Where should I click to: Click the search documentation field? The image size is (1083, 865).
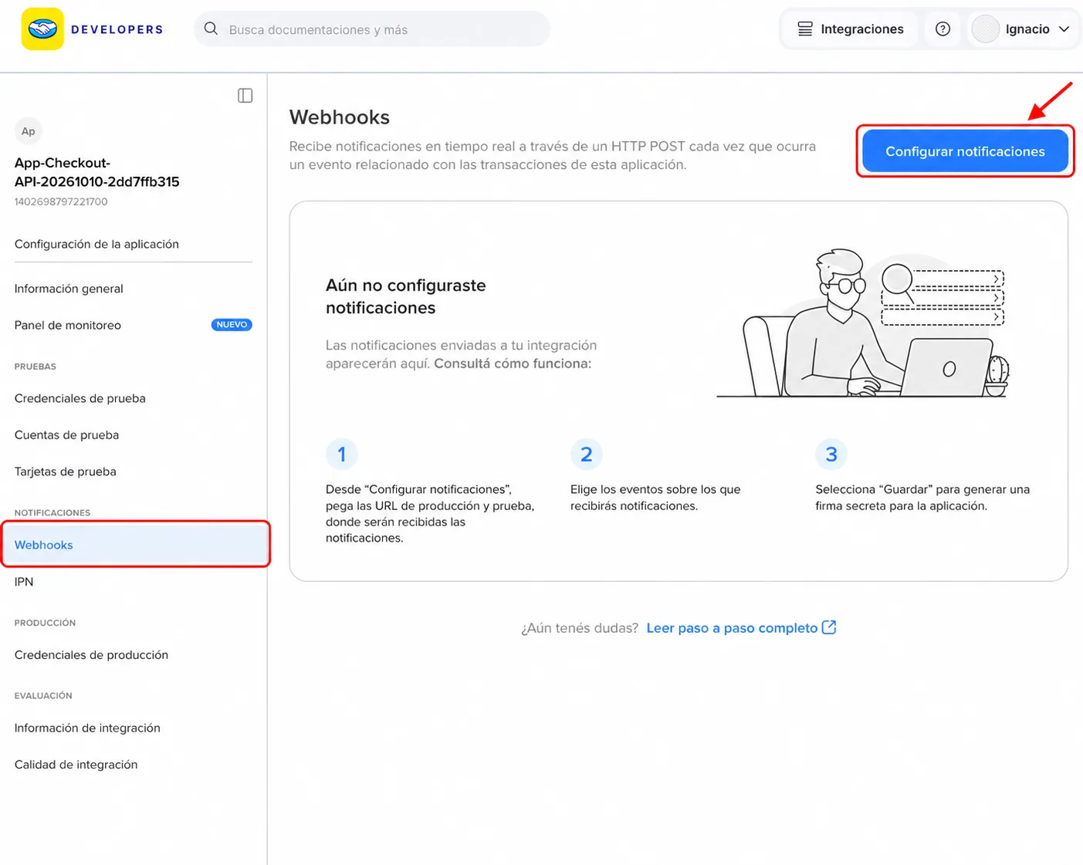pos(372,29)
